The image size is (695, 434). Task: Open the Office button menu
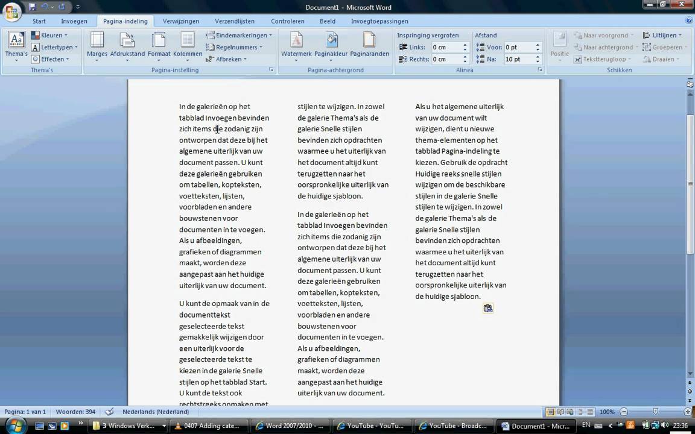pyautogui.click(x=12, y=11)
